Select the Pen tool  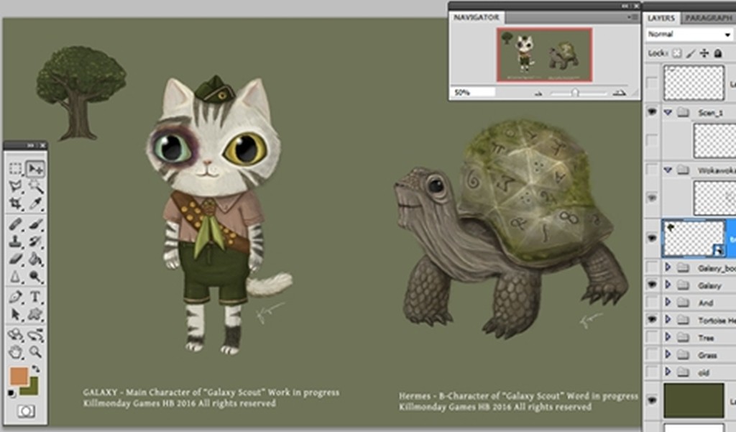[16, 297]
